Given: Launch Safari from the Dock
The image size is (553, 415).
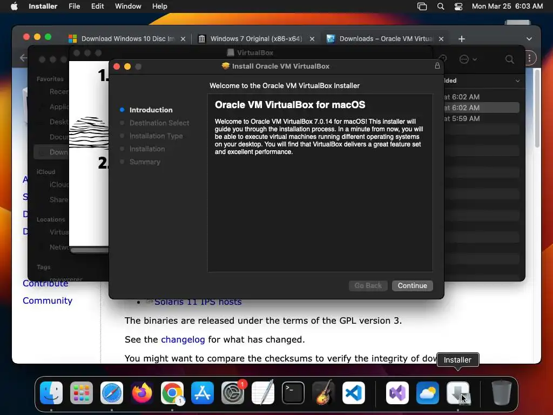Looking at the screenshot, I should pos(112,393).
